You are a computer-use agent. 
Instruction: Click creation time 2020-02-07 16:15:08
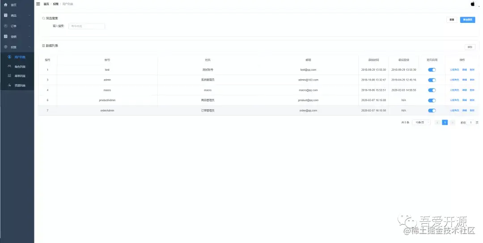pyautogui.click(x=373, y=100)
